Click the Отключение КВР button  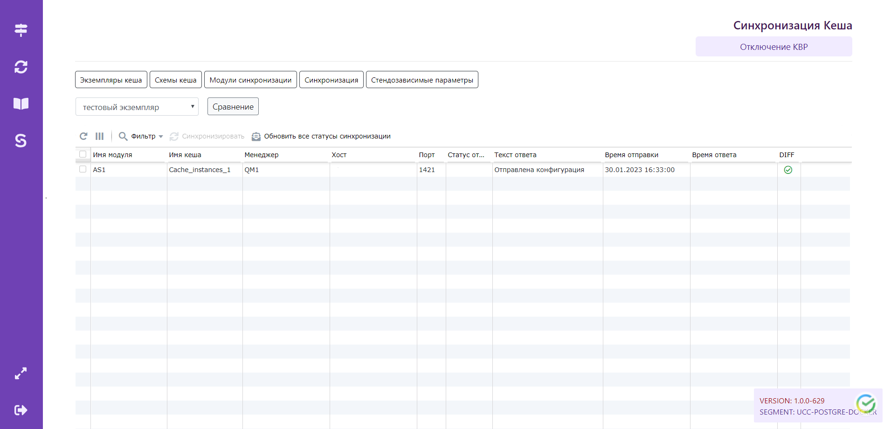click(773, 47)
